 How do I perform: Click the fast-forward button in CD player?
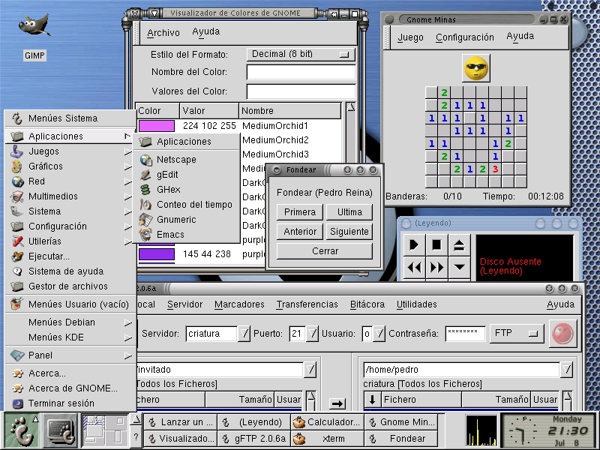click(436, 267)
